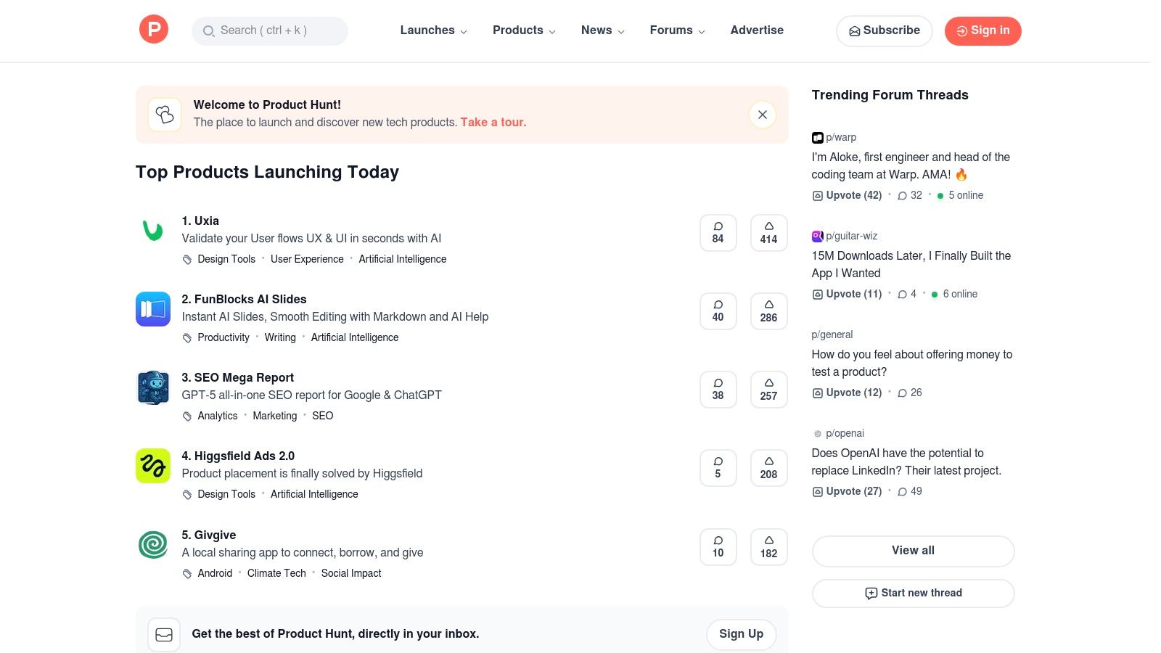Open the Givgive spiral logo
This screenshot has height=653, width=1161.
pos(153,545)
